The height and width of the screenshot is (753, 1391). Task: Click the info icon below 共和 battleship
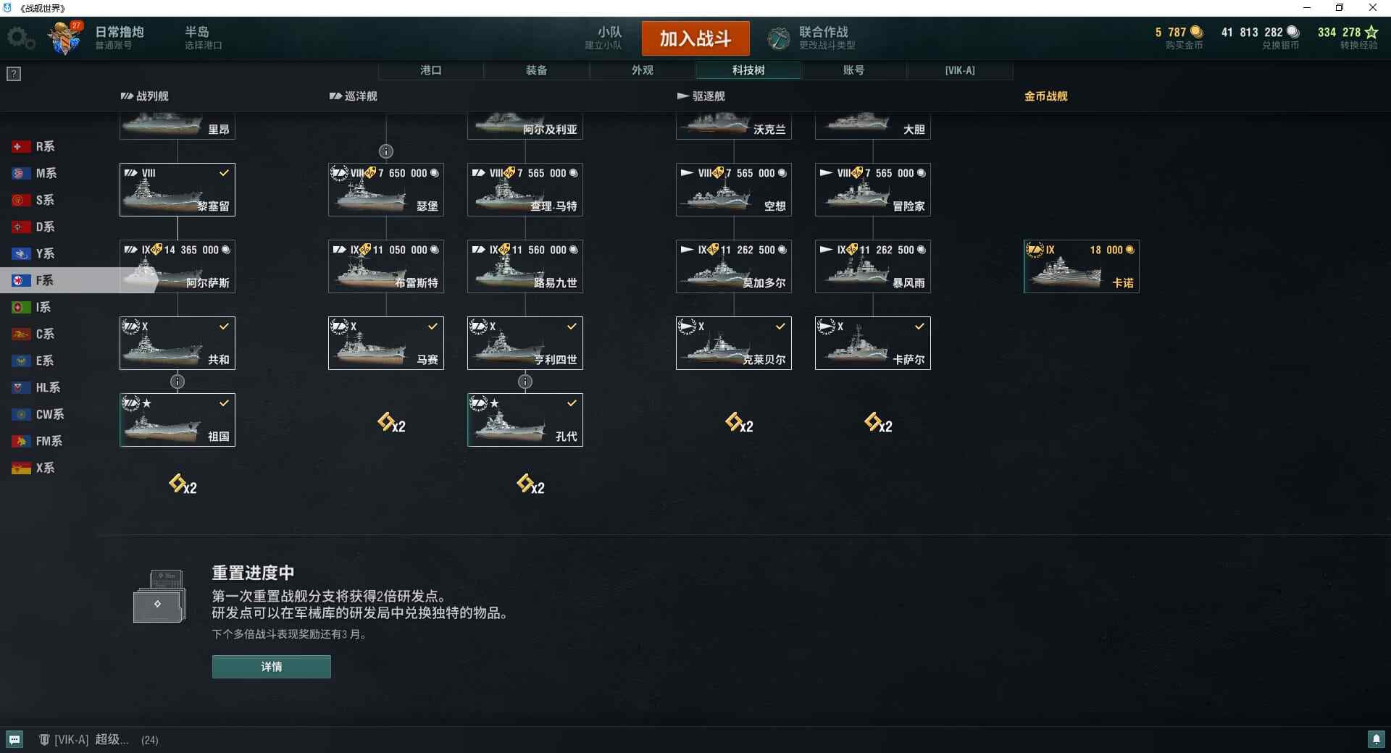tap(177, 382)
